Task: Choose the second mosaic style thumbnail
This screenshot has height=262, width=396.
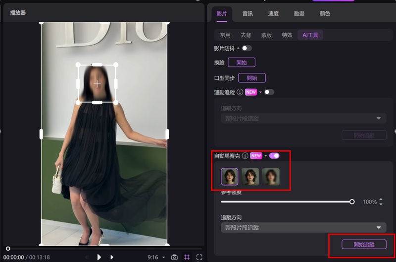Action: pos(250,177)
